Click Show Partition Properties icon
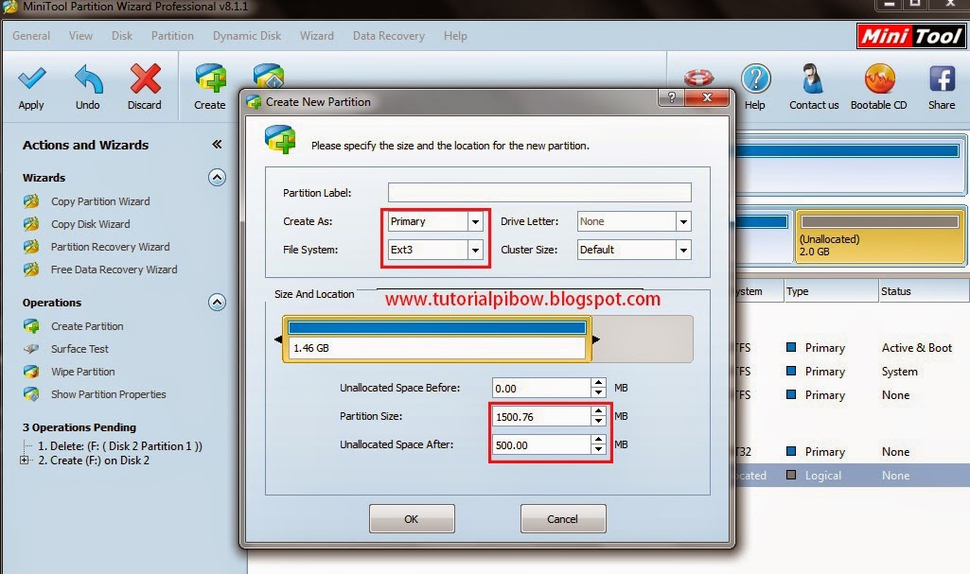This screenshot has height=574, width=970. coord(31,394)
